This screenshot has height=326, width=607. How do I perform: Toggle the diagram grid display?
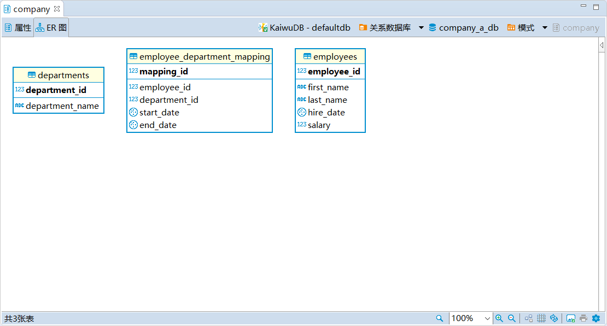(541, 318)
